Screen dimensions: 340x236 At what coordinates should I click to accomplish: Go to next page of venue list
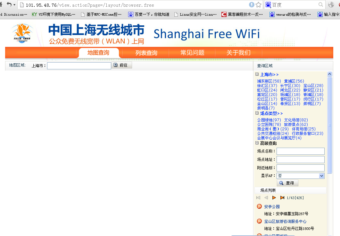(x=274, y=198)
